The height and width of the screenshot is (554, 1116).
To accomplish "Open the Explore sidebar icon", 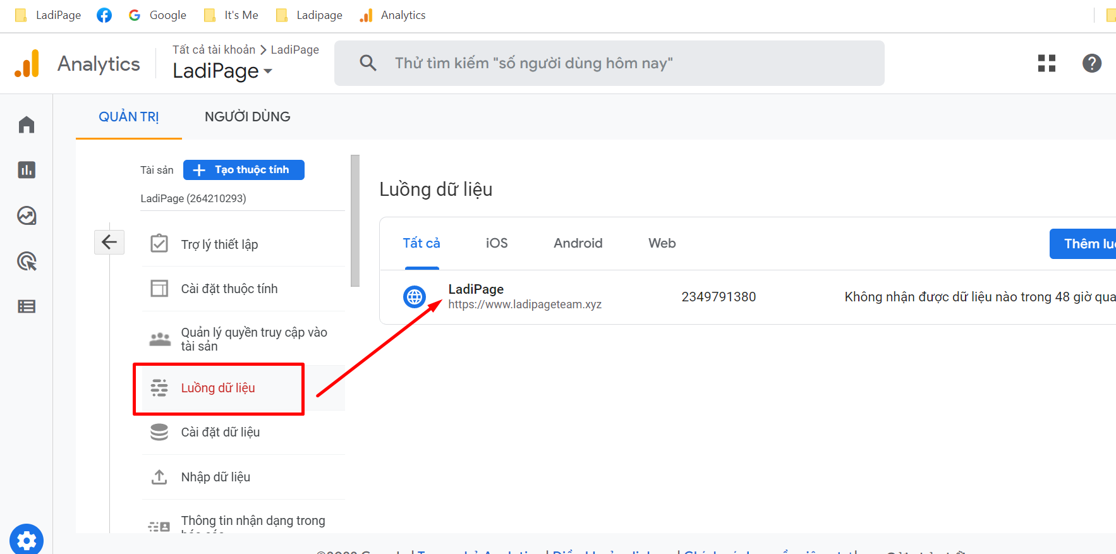I will (x=27, y=216).
